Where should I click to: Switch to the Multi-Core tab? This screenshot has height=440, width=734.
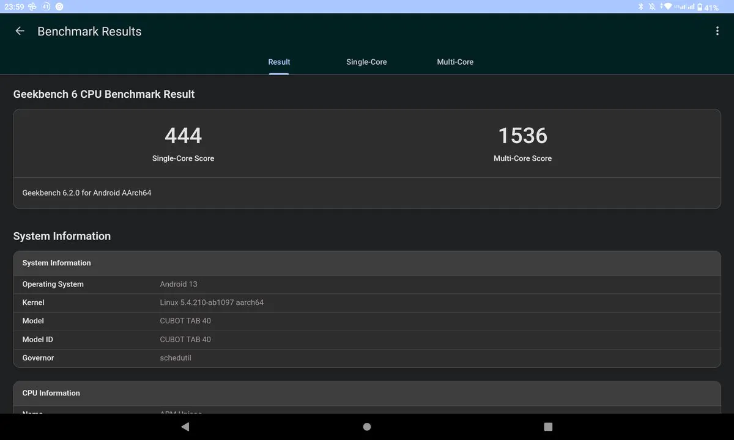455,62
